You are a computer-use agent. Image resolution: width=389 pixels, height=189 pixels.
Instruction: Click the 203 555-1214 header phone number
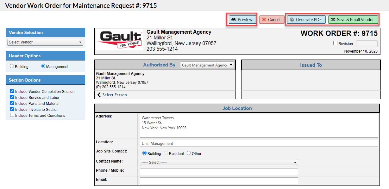click(x=162, y=49)
